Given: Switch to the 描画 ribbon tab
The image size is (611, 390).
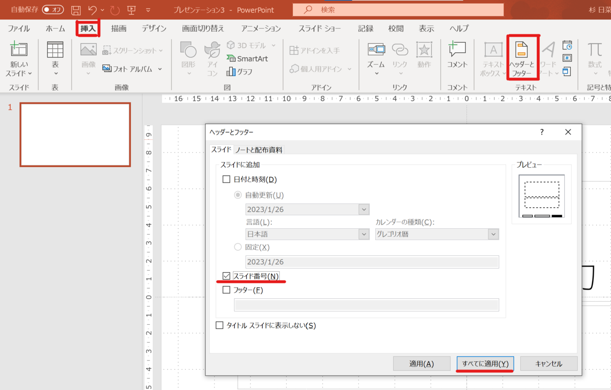Looking at the screenshot, I should [119, 29].
